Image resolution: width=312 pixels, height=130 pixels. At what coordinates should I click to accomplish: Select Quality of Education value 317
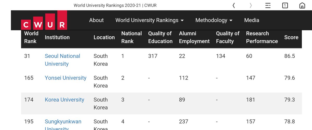(153, 56)
